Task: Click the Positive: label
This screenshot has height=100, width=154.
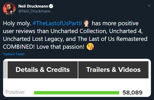Action: pyautogui.click(x=15, y=92)
